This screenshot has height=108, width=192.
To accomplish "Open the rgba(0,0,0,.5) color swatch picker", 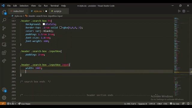I will pyautogui.click(x=61, y=27).
